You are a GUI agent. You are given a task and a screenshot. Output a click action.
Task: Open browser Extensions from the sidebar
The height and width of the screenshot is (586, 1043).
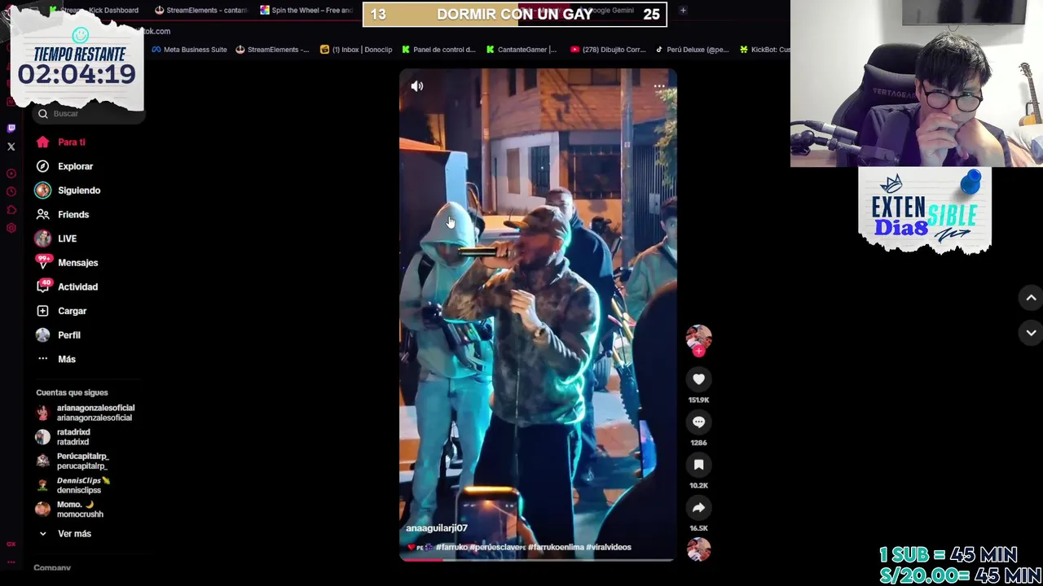tap(11, 210)
